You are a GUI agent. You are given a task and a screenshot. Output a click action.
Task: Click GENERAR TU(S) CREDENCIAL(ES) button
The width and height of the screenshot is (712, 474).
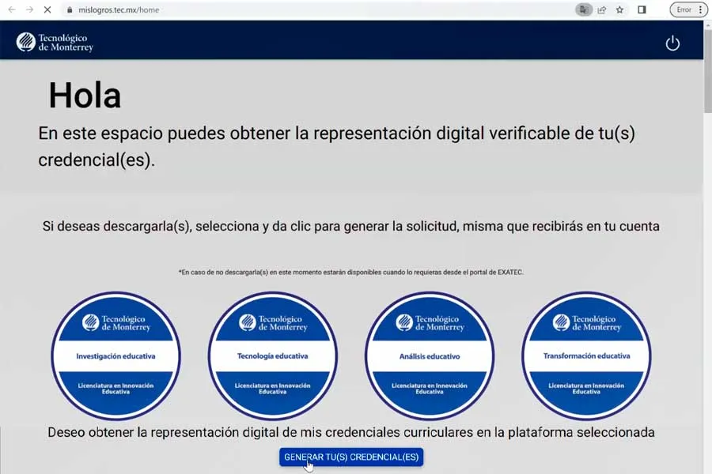350,457
